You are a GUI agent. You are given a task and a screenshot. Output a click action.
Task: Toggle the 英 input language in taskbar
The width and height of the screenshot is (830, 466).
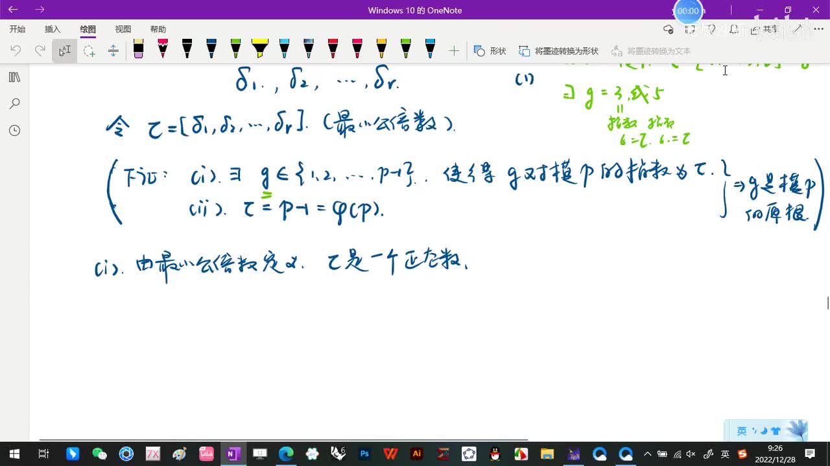point(726,454)
